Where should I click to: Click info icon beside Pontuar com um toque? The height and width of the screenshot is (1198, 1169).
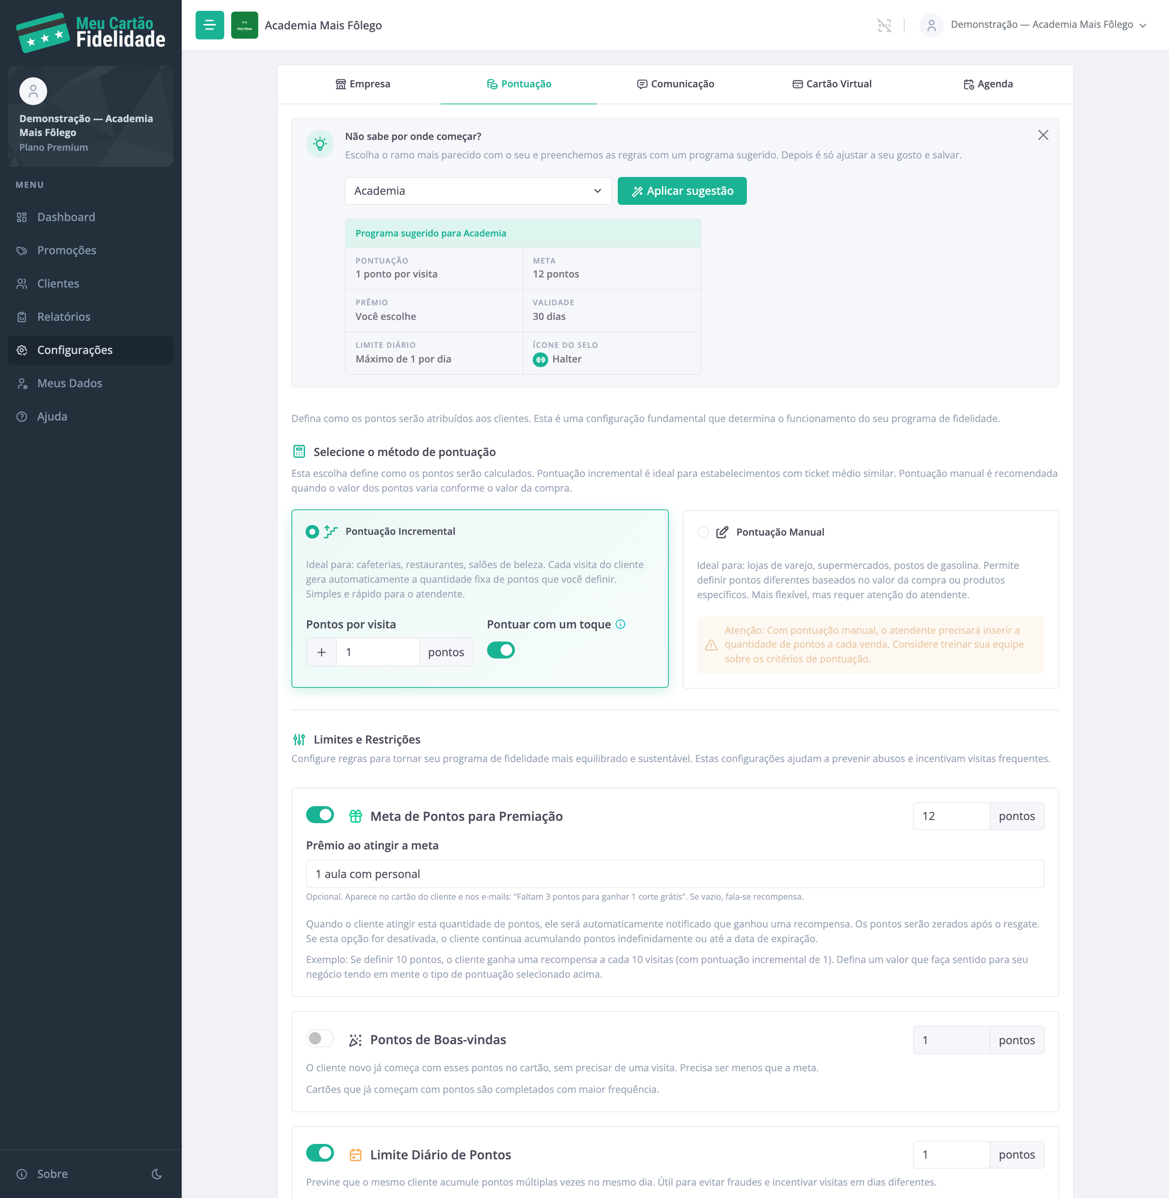pyautogui.click(x=620, y=624)
